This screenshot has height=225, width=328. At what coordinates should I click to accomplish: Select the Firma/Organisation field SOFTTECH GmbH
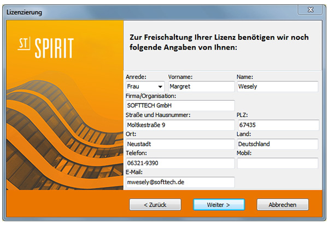pyautogui.click(x=180, y=106)
